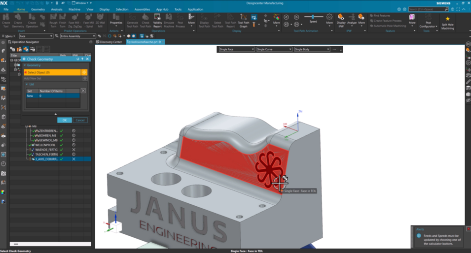The height and width of the screenshot is (253, 471).
Task: Select the WELLENPROFIL operation
Action: point(45,145)
